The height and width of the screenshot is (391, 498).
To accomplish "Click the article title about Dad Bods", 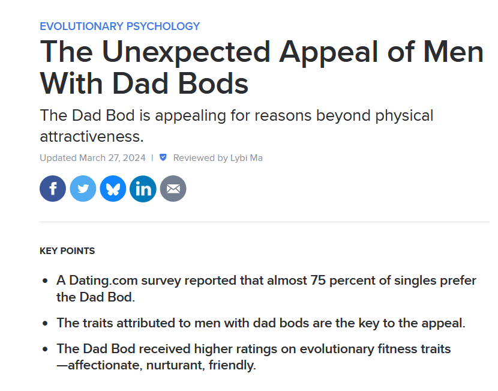I will [x=262, y=67].
